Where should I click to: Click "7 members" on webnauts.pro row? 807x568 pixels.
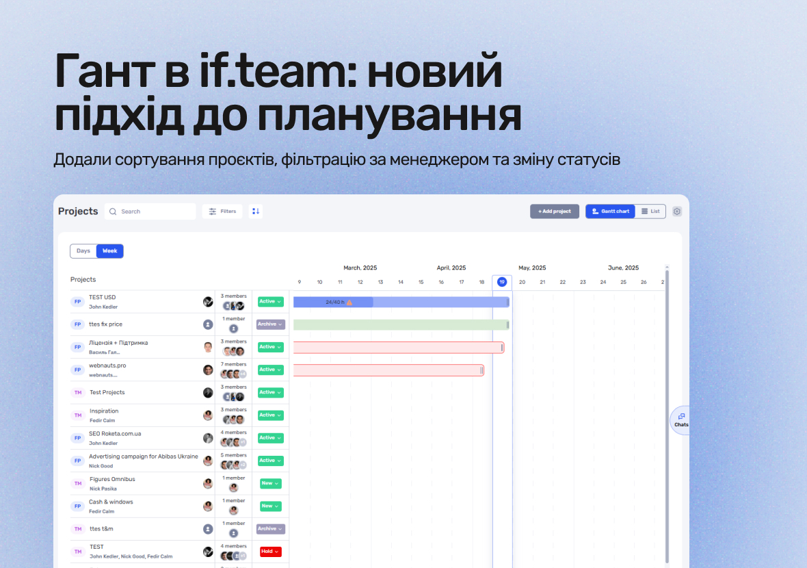pos(234,365)
